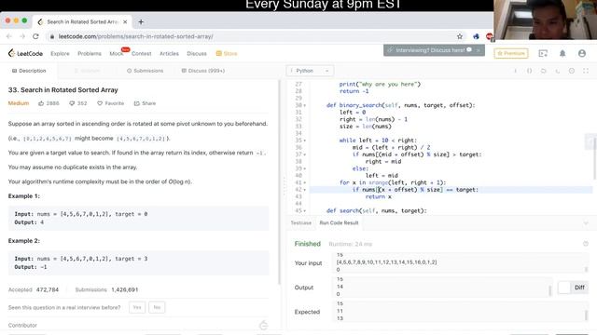Open editor settings icon
This screenshot has width=597, height=335.
[572, 71]
